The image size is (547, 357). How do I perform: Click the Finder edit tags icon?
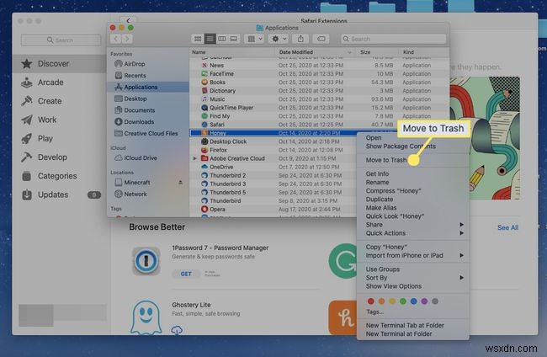coord(321,39)
